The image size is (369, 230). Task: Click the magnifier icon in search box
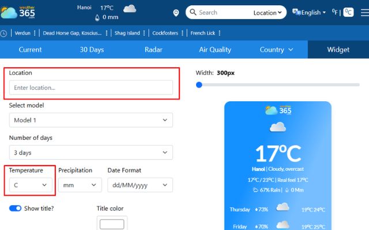click(193, 12)
